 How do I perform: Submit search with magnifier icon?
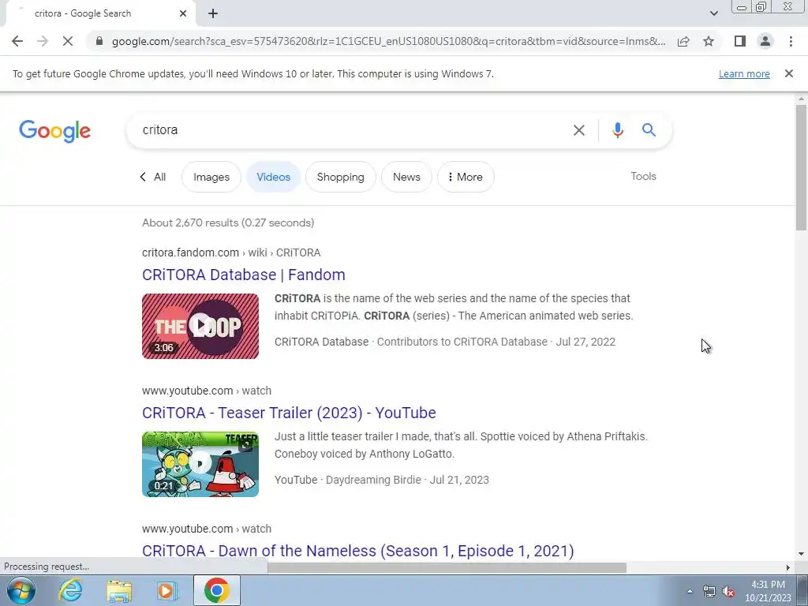[649, 130]
